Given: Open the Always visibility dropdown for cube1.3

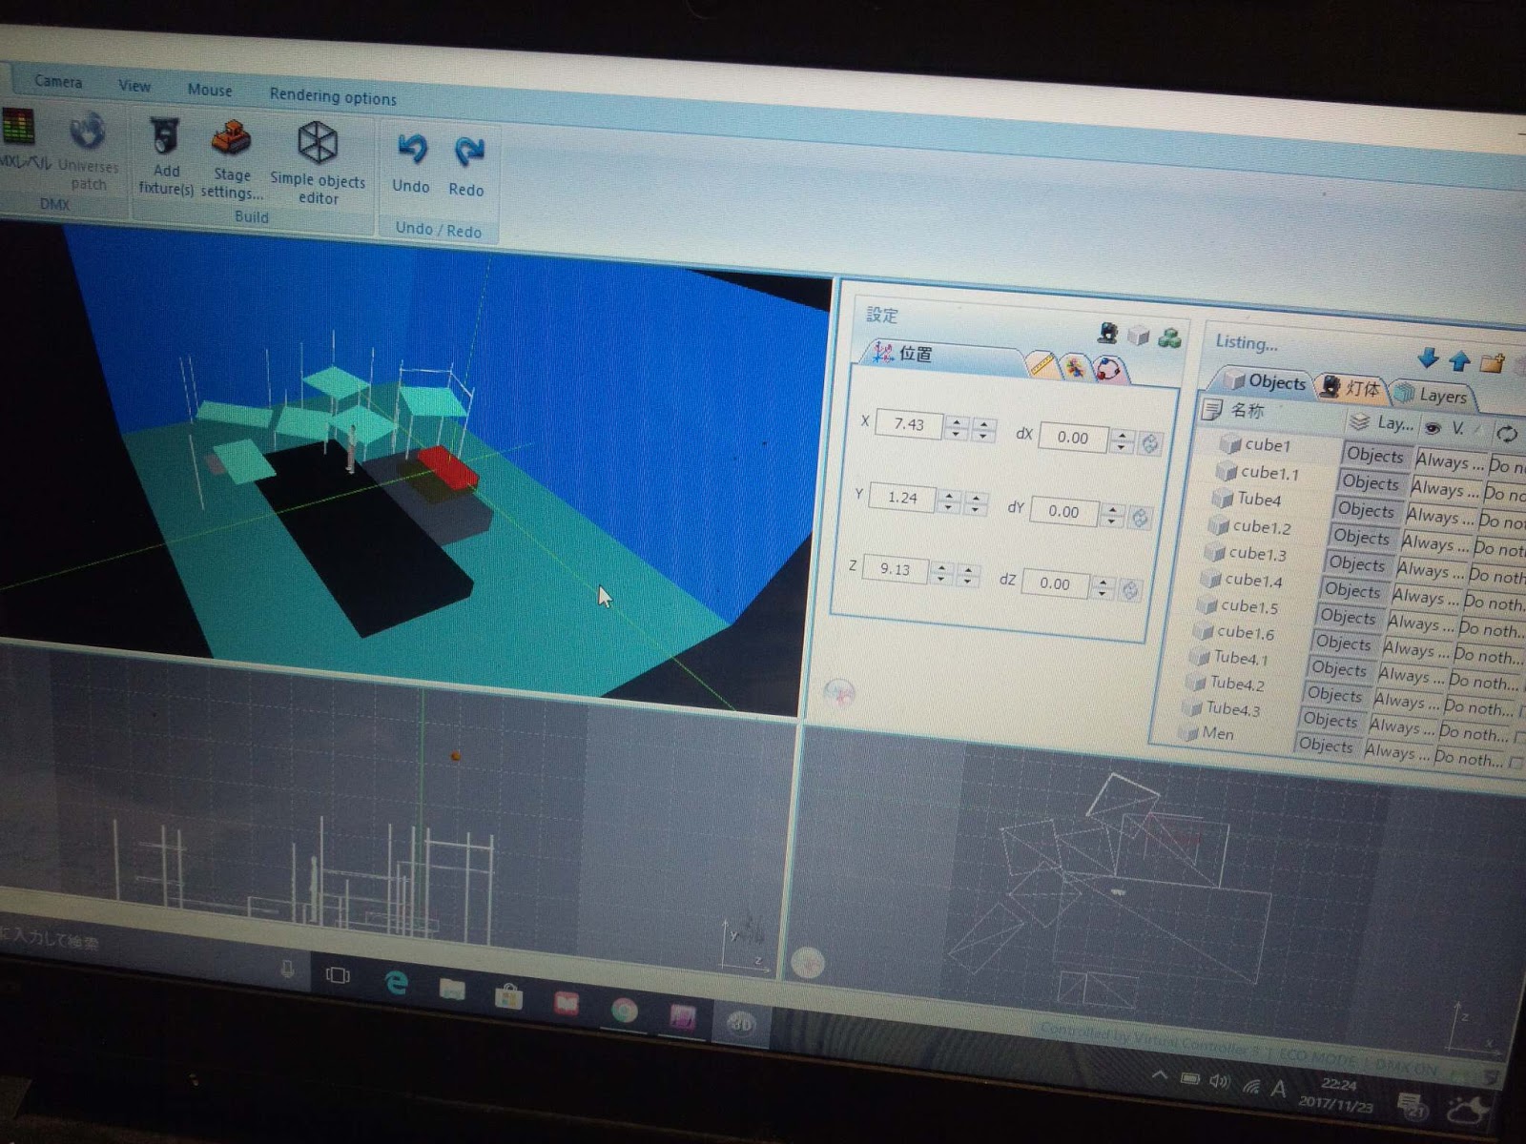Looking at the screenshot, I should [1431, 570].
